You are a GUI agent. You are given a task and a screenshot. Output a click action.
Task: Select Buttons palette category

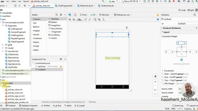[x=36, y=27]
